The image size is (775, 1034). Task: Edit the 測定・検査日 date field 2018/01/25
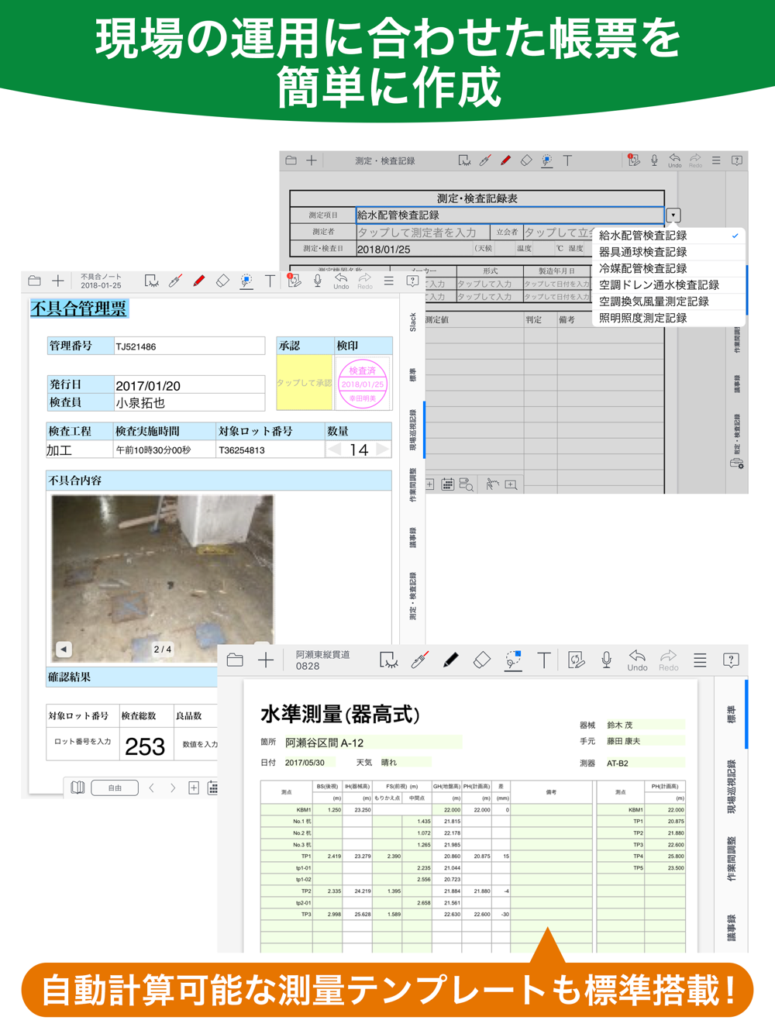point(413,249)
